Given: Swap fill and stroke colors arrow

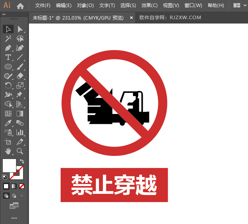Looking at the screenshot, I should tap(22, 161).
